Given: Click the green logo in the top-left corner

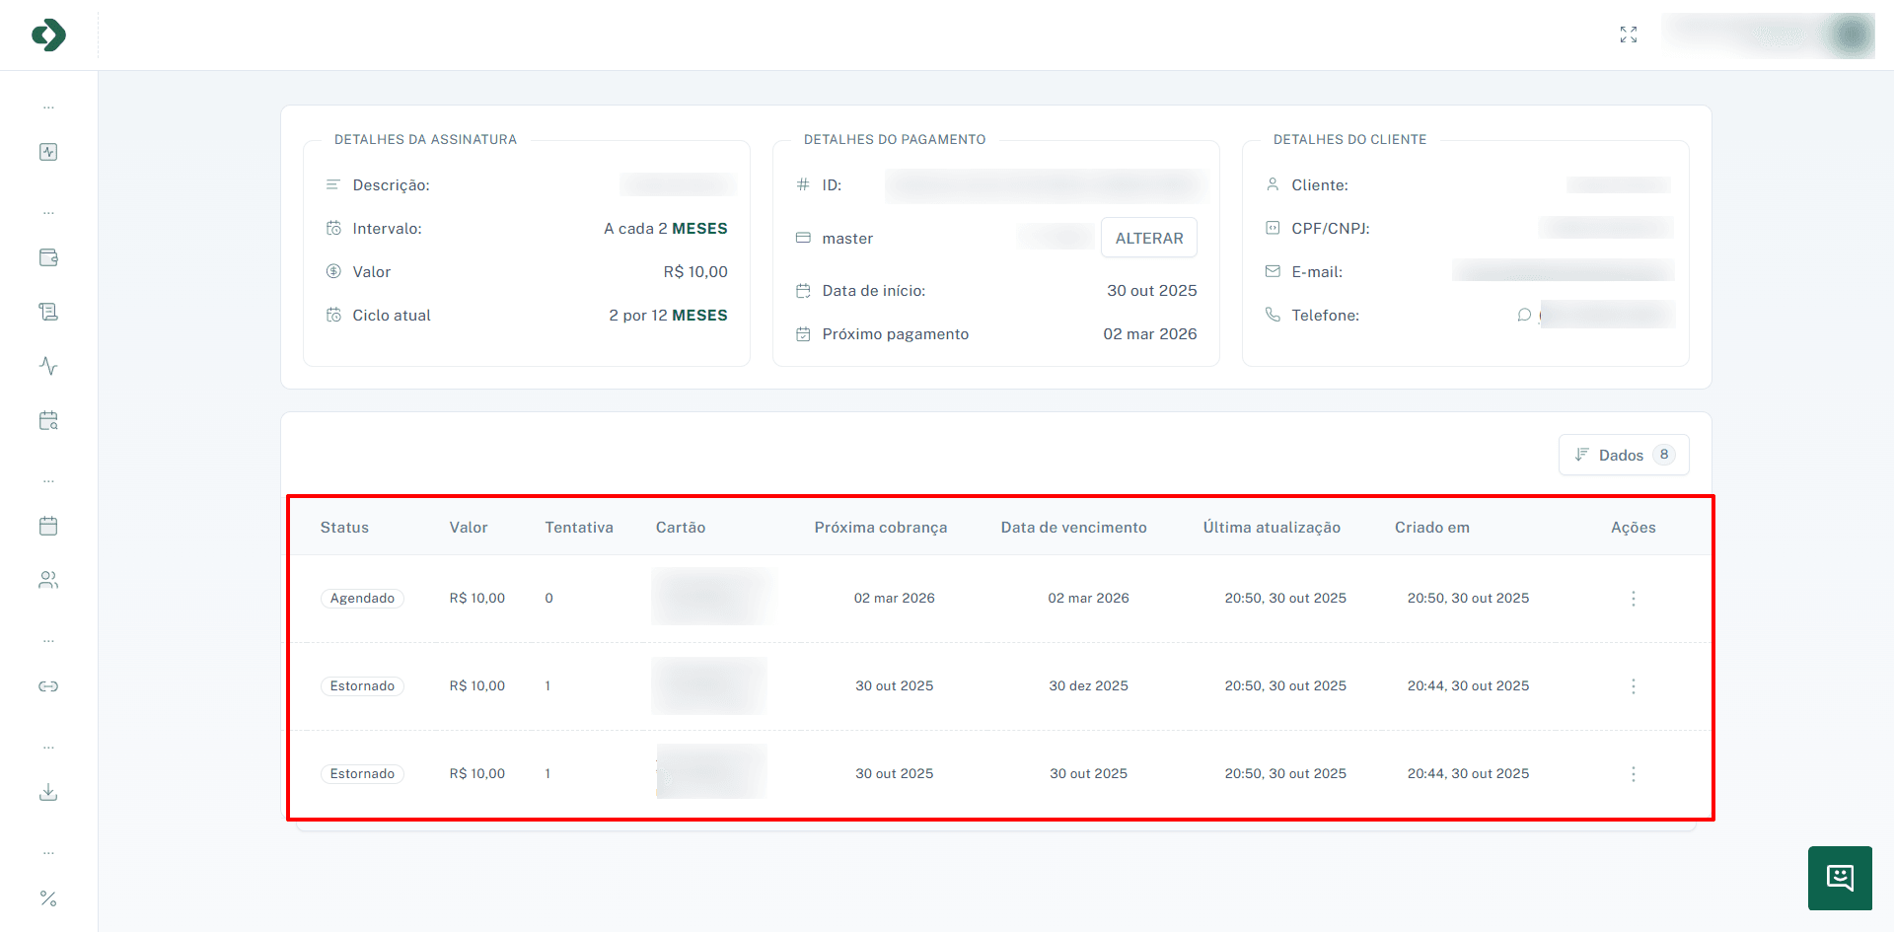Looking at the screenshot, I should pyautogui.click(x=48, y=36).
